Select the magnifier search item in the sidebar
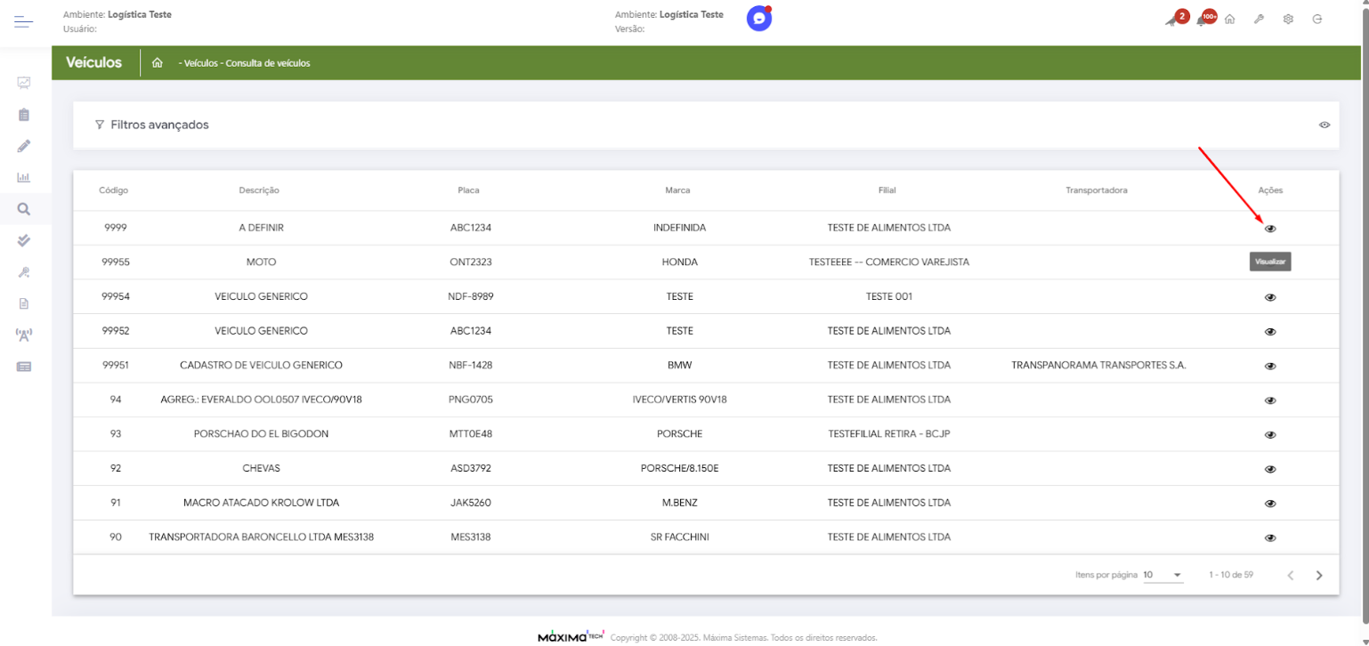 point(24,209)
